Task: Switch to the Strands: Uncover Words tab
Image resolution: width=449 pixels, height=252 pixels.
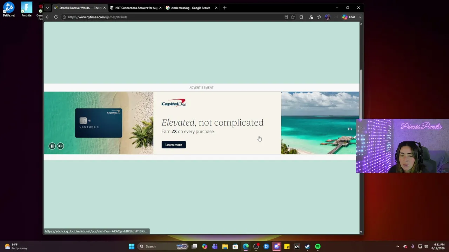Action: (80, 8)
